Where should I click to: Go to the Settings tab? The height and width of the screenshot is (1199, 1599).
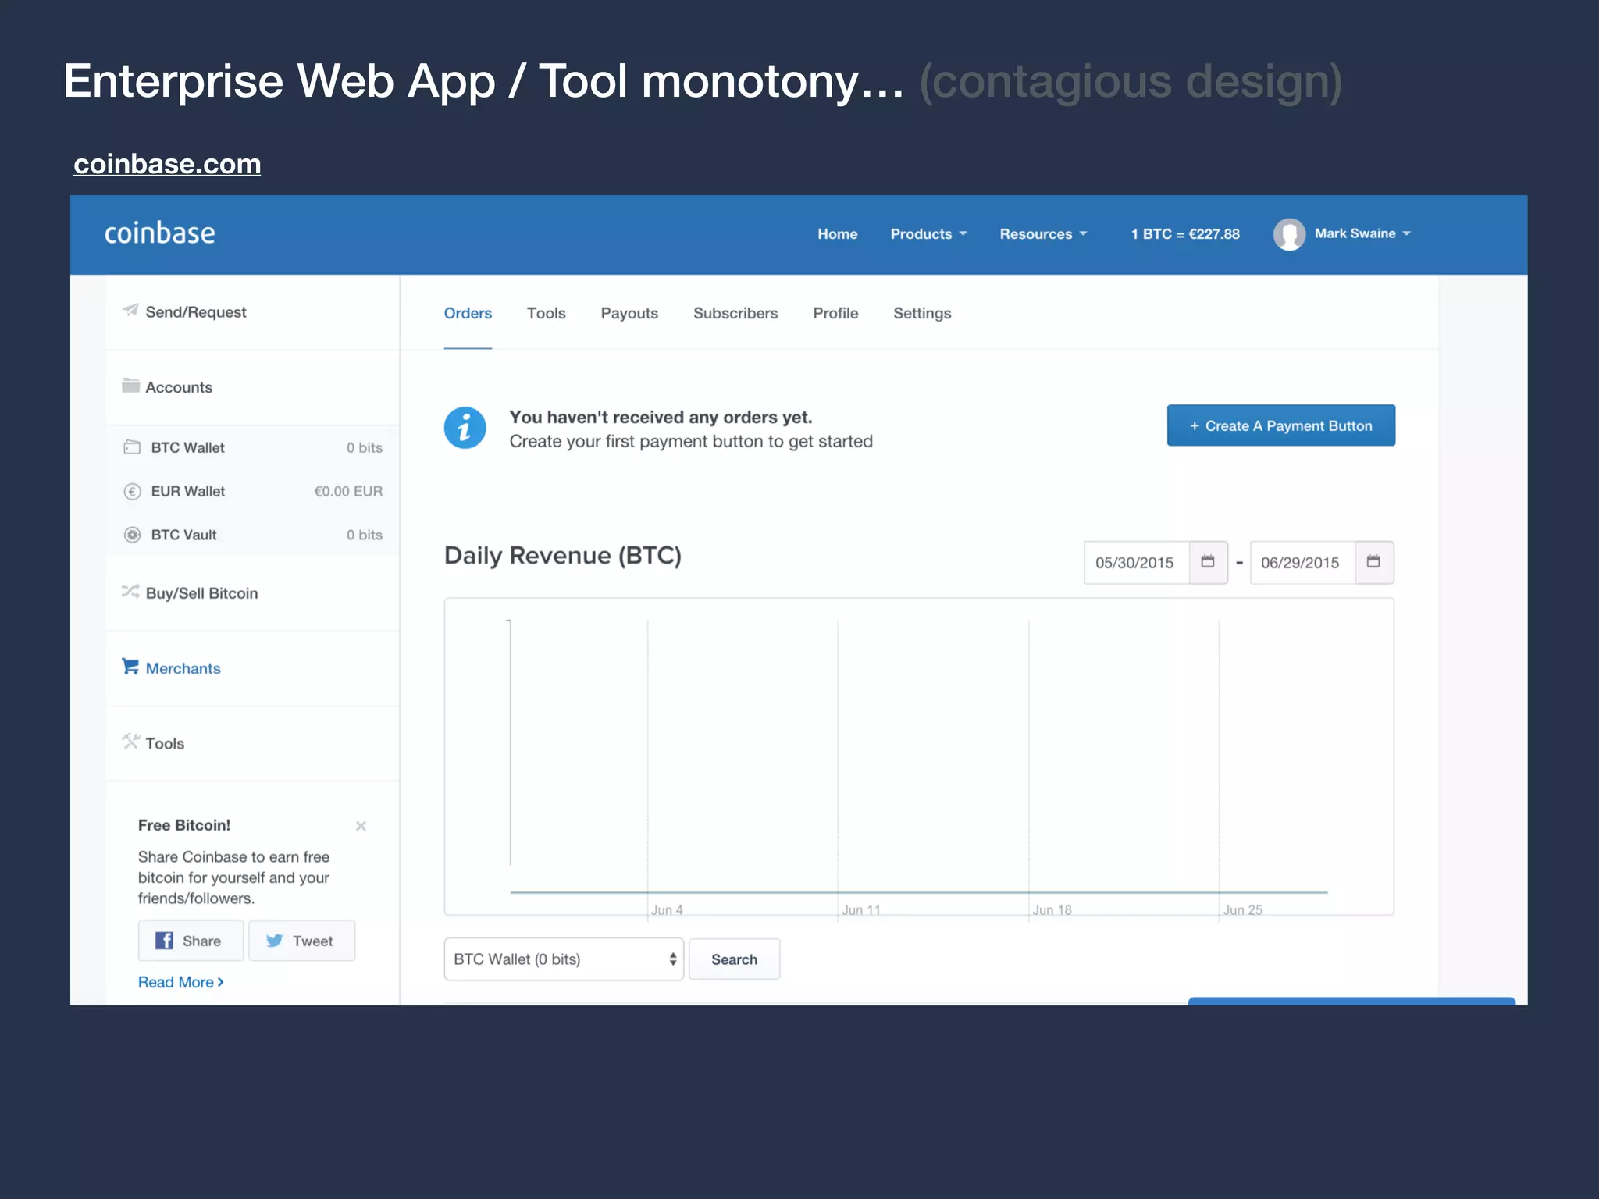tap(922, 313)
